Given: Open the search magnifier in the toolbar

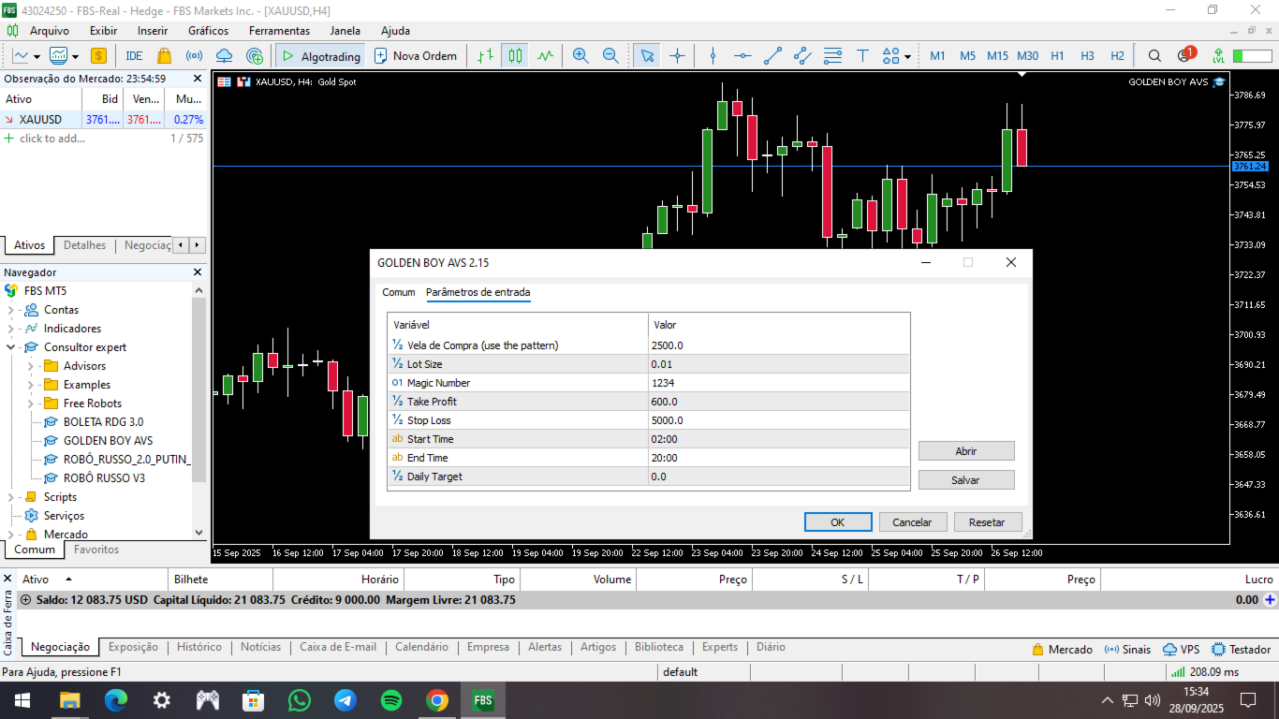Looking at the screenshot, I should pos(1154,55).
